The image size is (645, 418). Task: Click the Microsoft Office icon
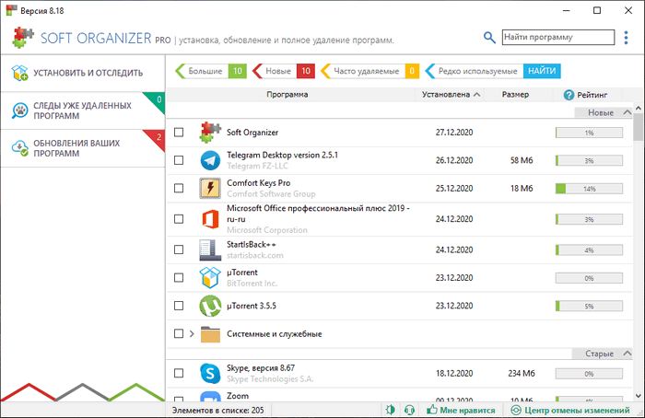point(210,219)
